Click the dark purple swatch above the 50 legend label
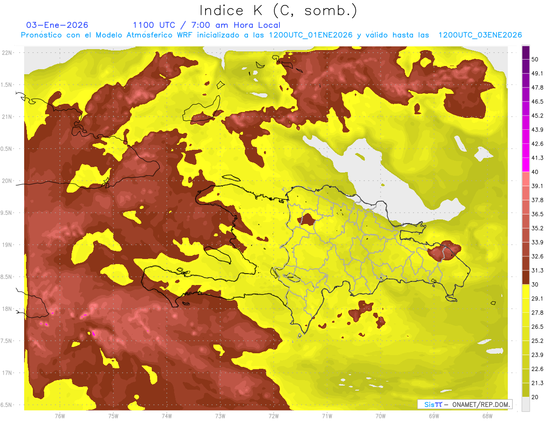Viewport: 547px width, 422px height. [x=526, y=52]
